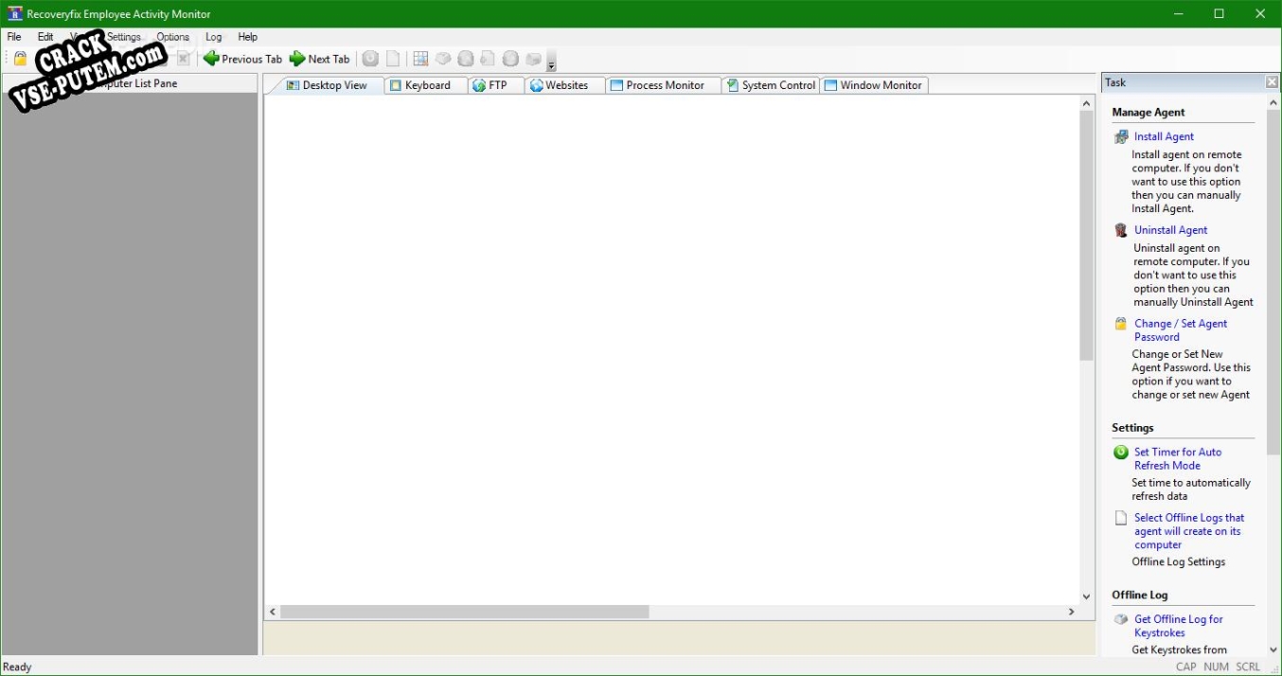
Task: Open the Websites tab
Action: coord(566,85)
